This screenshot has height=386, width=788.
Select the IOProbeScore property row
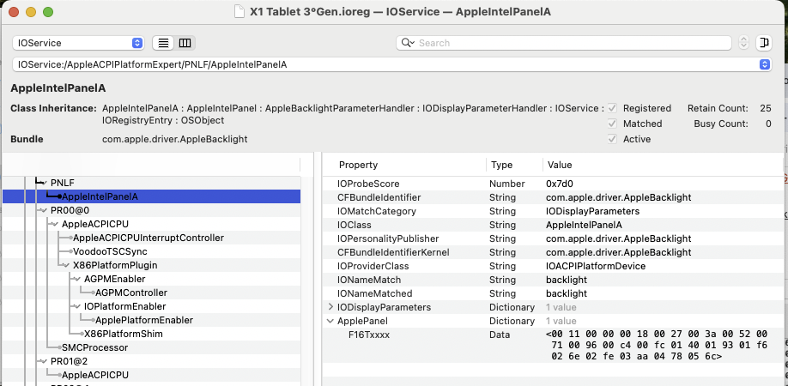coord(553,184)
